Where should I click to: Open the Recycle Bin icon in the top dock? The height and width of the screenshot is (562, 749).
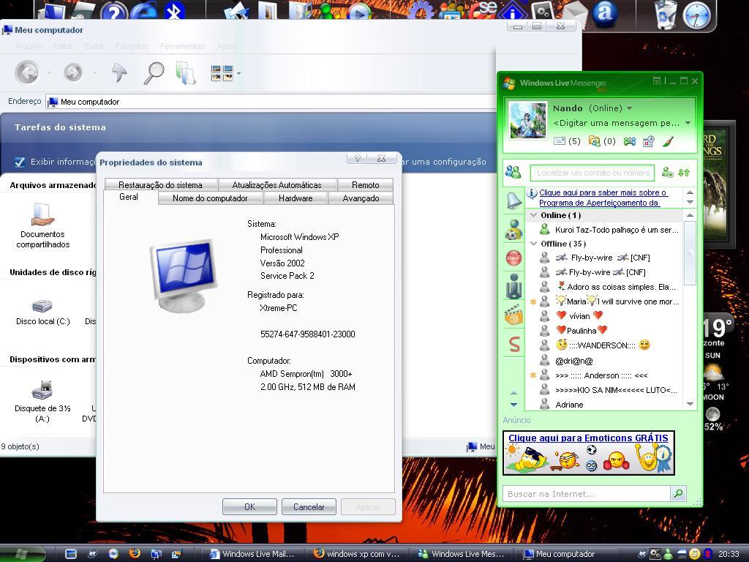point(666,14)
